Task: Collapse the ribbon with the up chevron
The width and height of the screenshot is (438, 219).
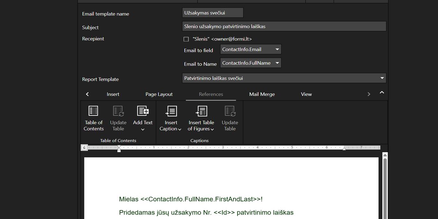Action: click(x=382, y=93)
